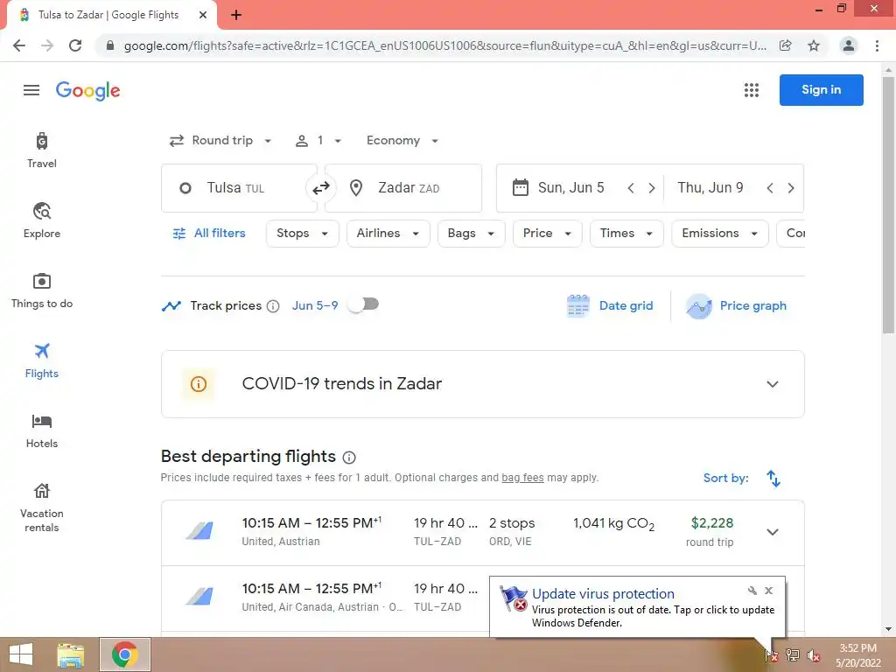Open a new browser tab
Screen dimensions: 896x672
[236, 15]
